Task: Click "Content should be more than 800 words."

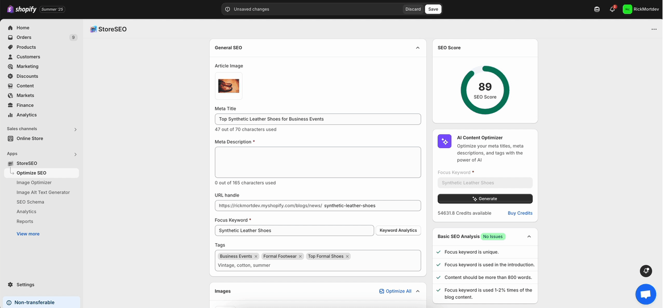Action: coord(488,277)
